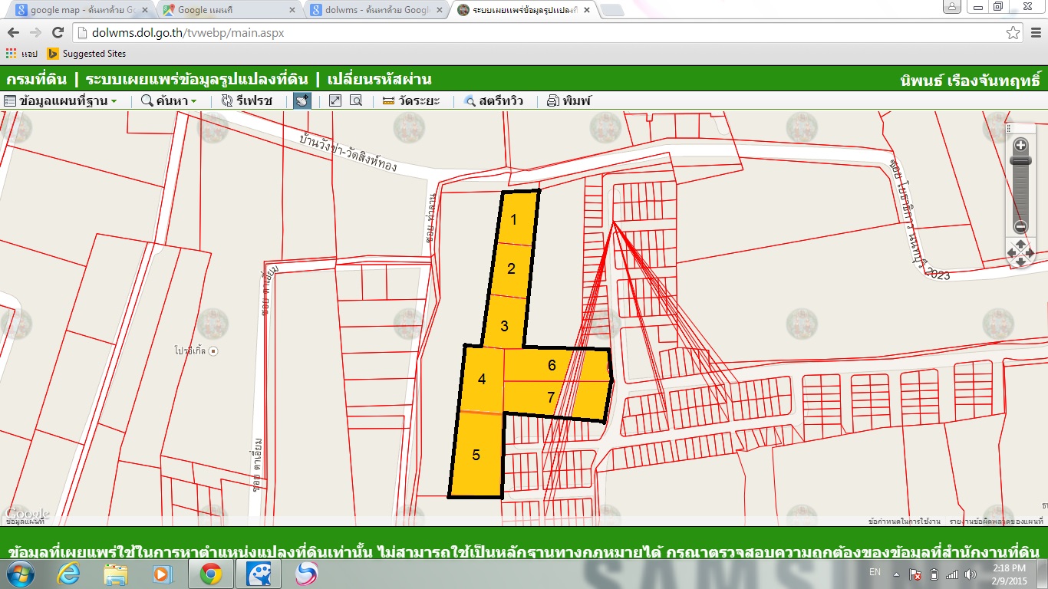Bookmark this page with star icon
Image resolution: width=1048 pixels, height=589 pixels.
(x=1013, y=32)
